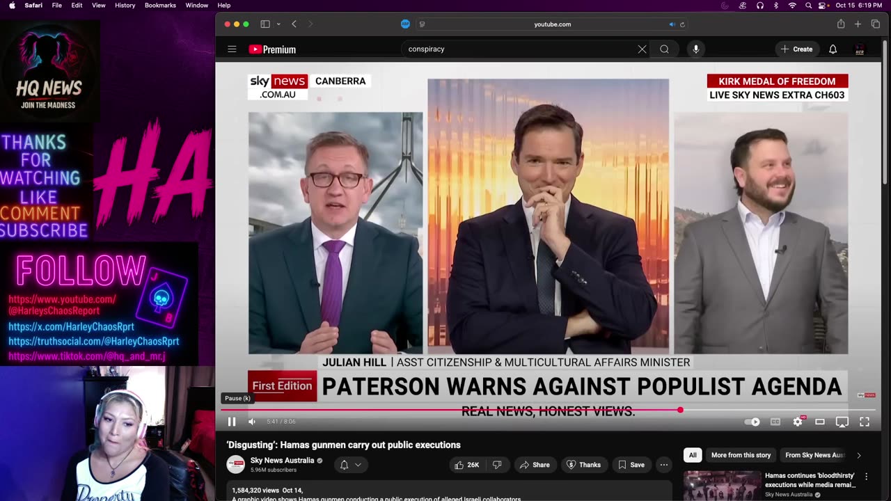
Task: Open the YouTube hamburger guide menu
Action: 232,49
